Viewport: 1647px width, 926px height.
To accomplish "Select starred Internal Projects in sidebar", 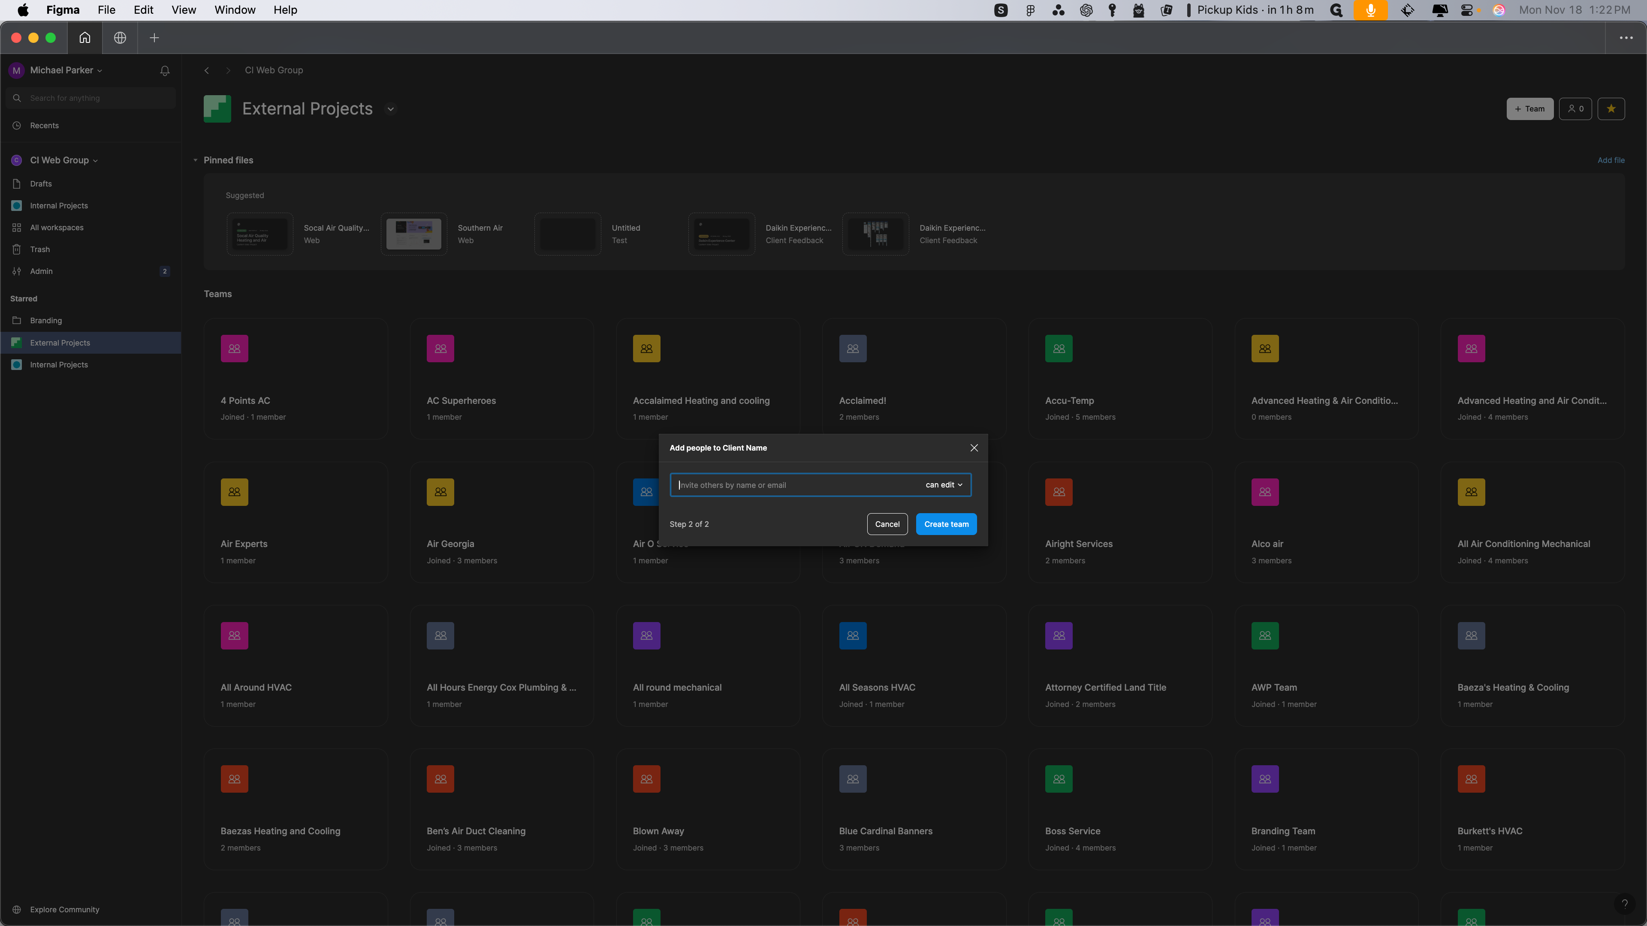I will [x=91, y=365].
